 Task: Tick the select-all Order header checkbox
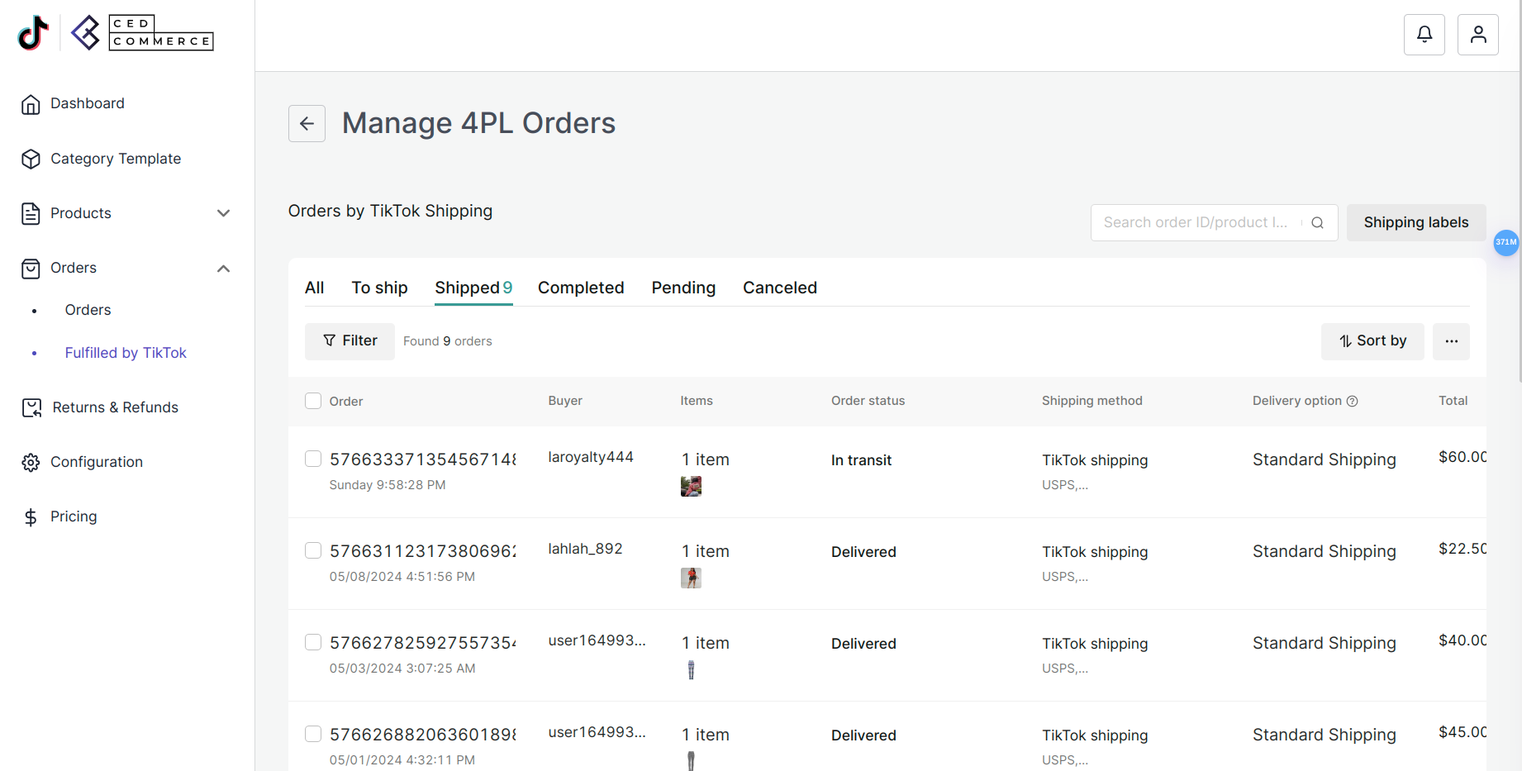pos(313,401)
